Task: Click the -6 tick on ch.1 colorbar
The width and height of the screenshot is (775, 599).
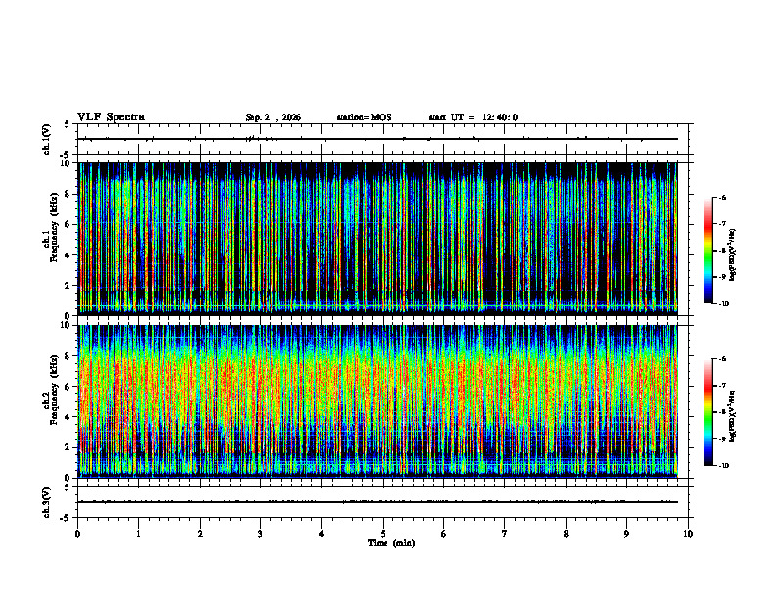Action: click(x=722, y=198)
